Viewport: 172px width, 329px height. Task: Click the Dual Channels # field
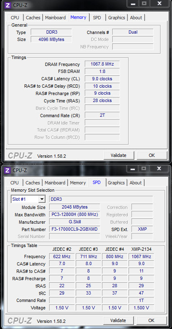click(133, 32)
